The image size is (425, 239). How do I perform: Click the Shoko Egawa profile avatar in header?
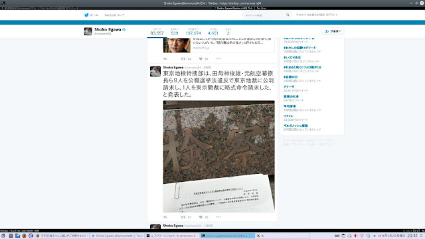tap(88, 31)
